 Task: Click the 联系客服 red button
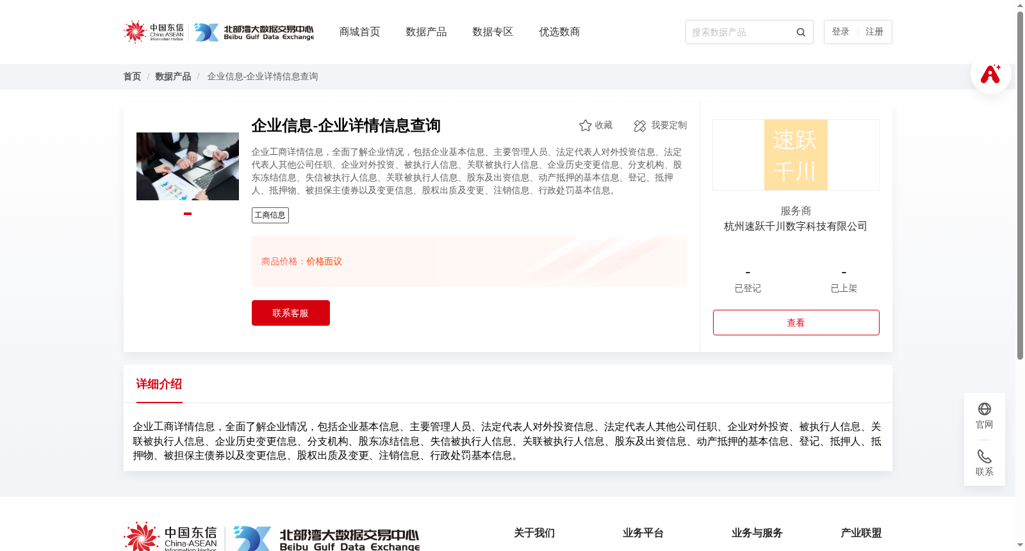(x=291, y=313)
